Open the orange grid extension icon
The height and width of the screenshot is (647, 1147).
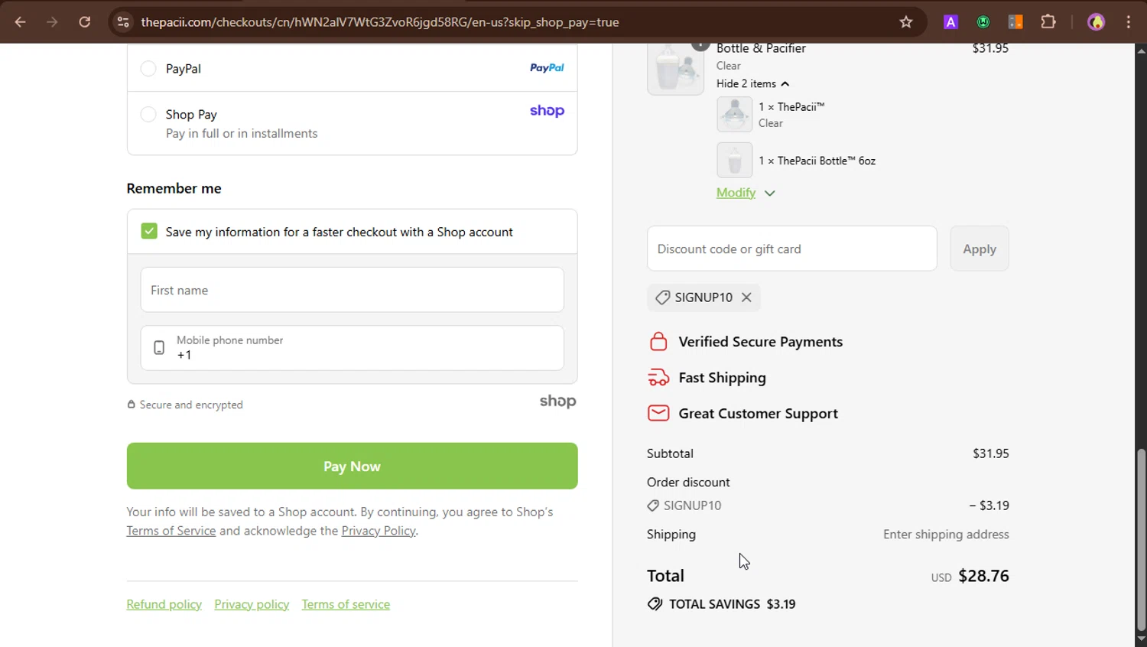pyautogui.click(x=1015, y=22)
